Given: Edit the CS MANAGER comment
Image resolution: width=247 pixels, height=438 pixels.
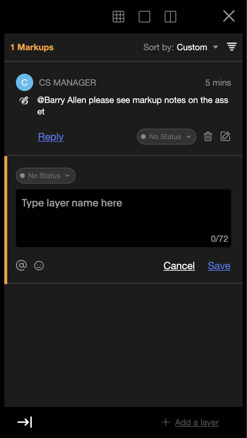Looking at the screenshot, I should pos(225,136).
